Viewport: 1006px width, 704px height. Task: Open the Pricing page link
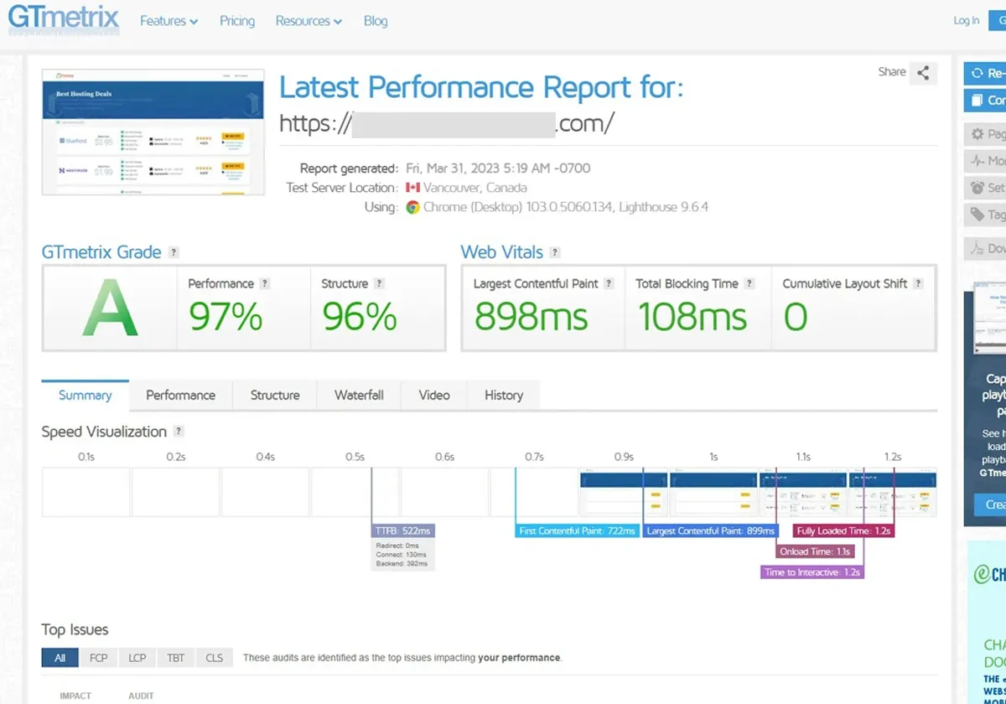point(236,21)
